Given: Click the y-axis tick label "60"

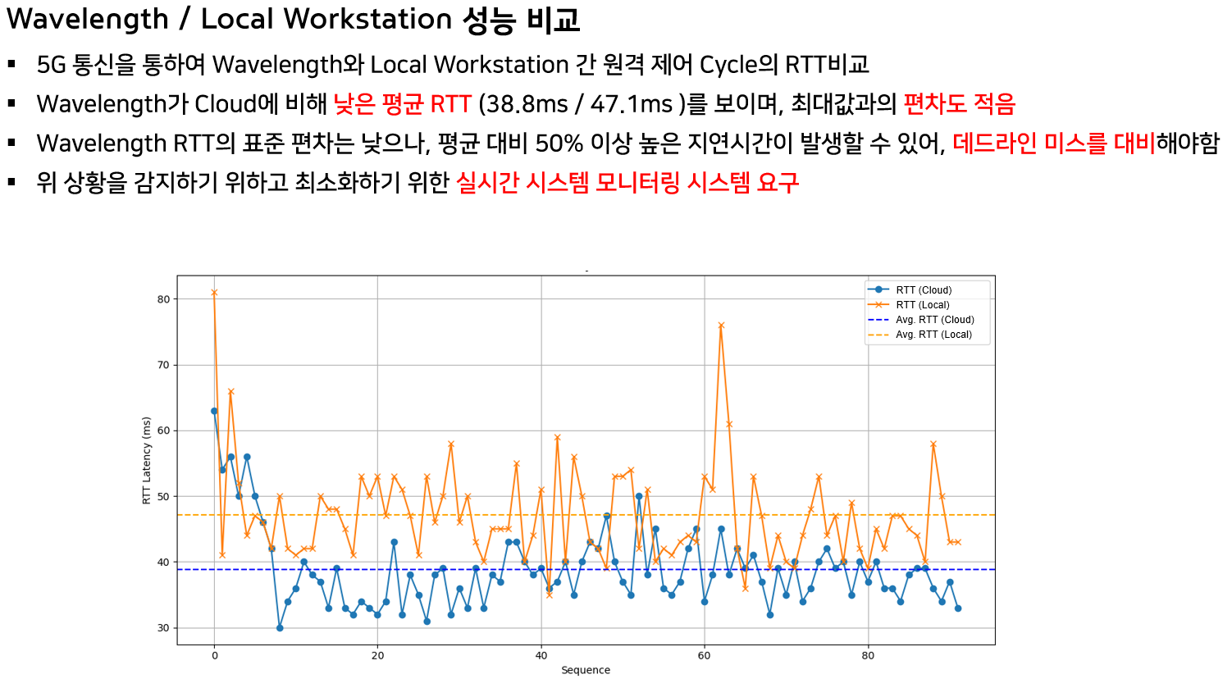Looking at the screenshot, I should click(x=163, y=431).
